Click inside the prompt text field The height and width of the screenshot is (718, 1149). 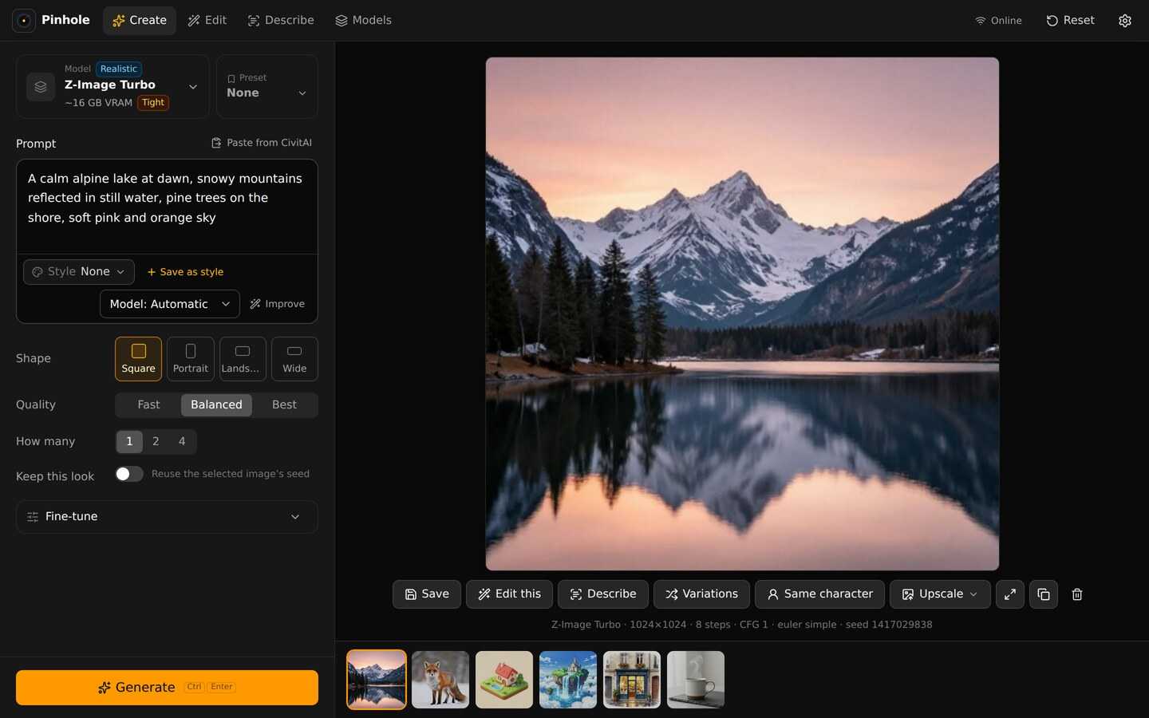[167, 207]
